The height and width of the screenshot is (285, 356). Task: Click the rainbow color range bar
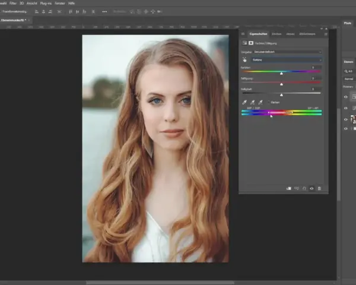(x=281, y=112)
